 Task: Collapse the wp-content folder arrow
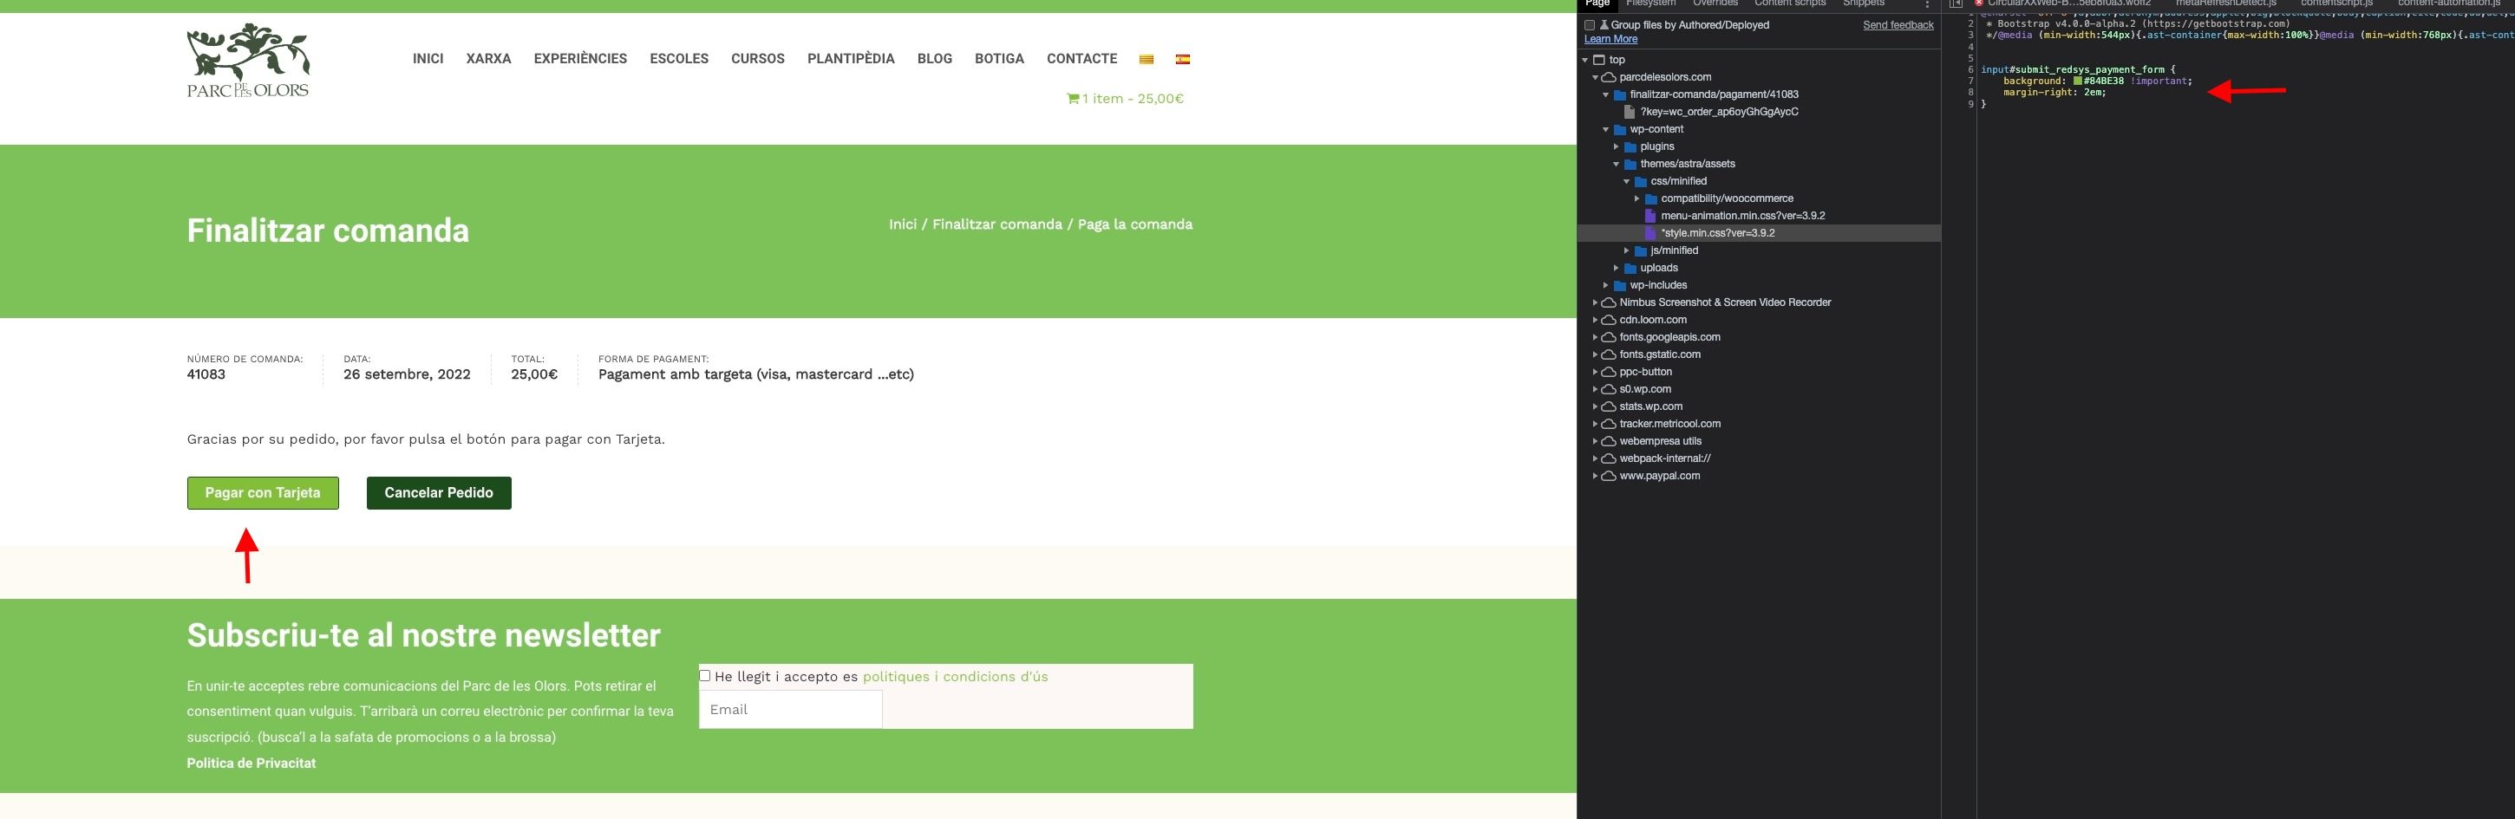pyautogui.click(x=1606, y=130)
